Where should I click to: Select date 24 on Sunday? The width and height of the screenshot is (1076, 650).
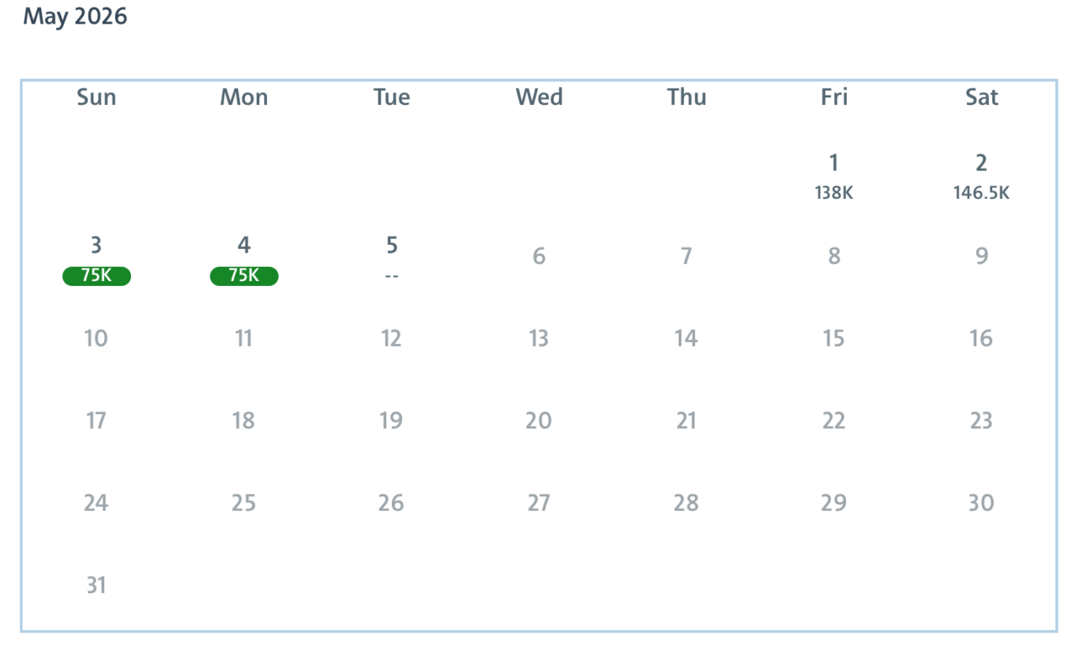coord(96,502)
